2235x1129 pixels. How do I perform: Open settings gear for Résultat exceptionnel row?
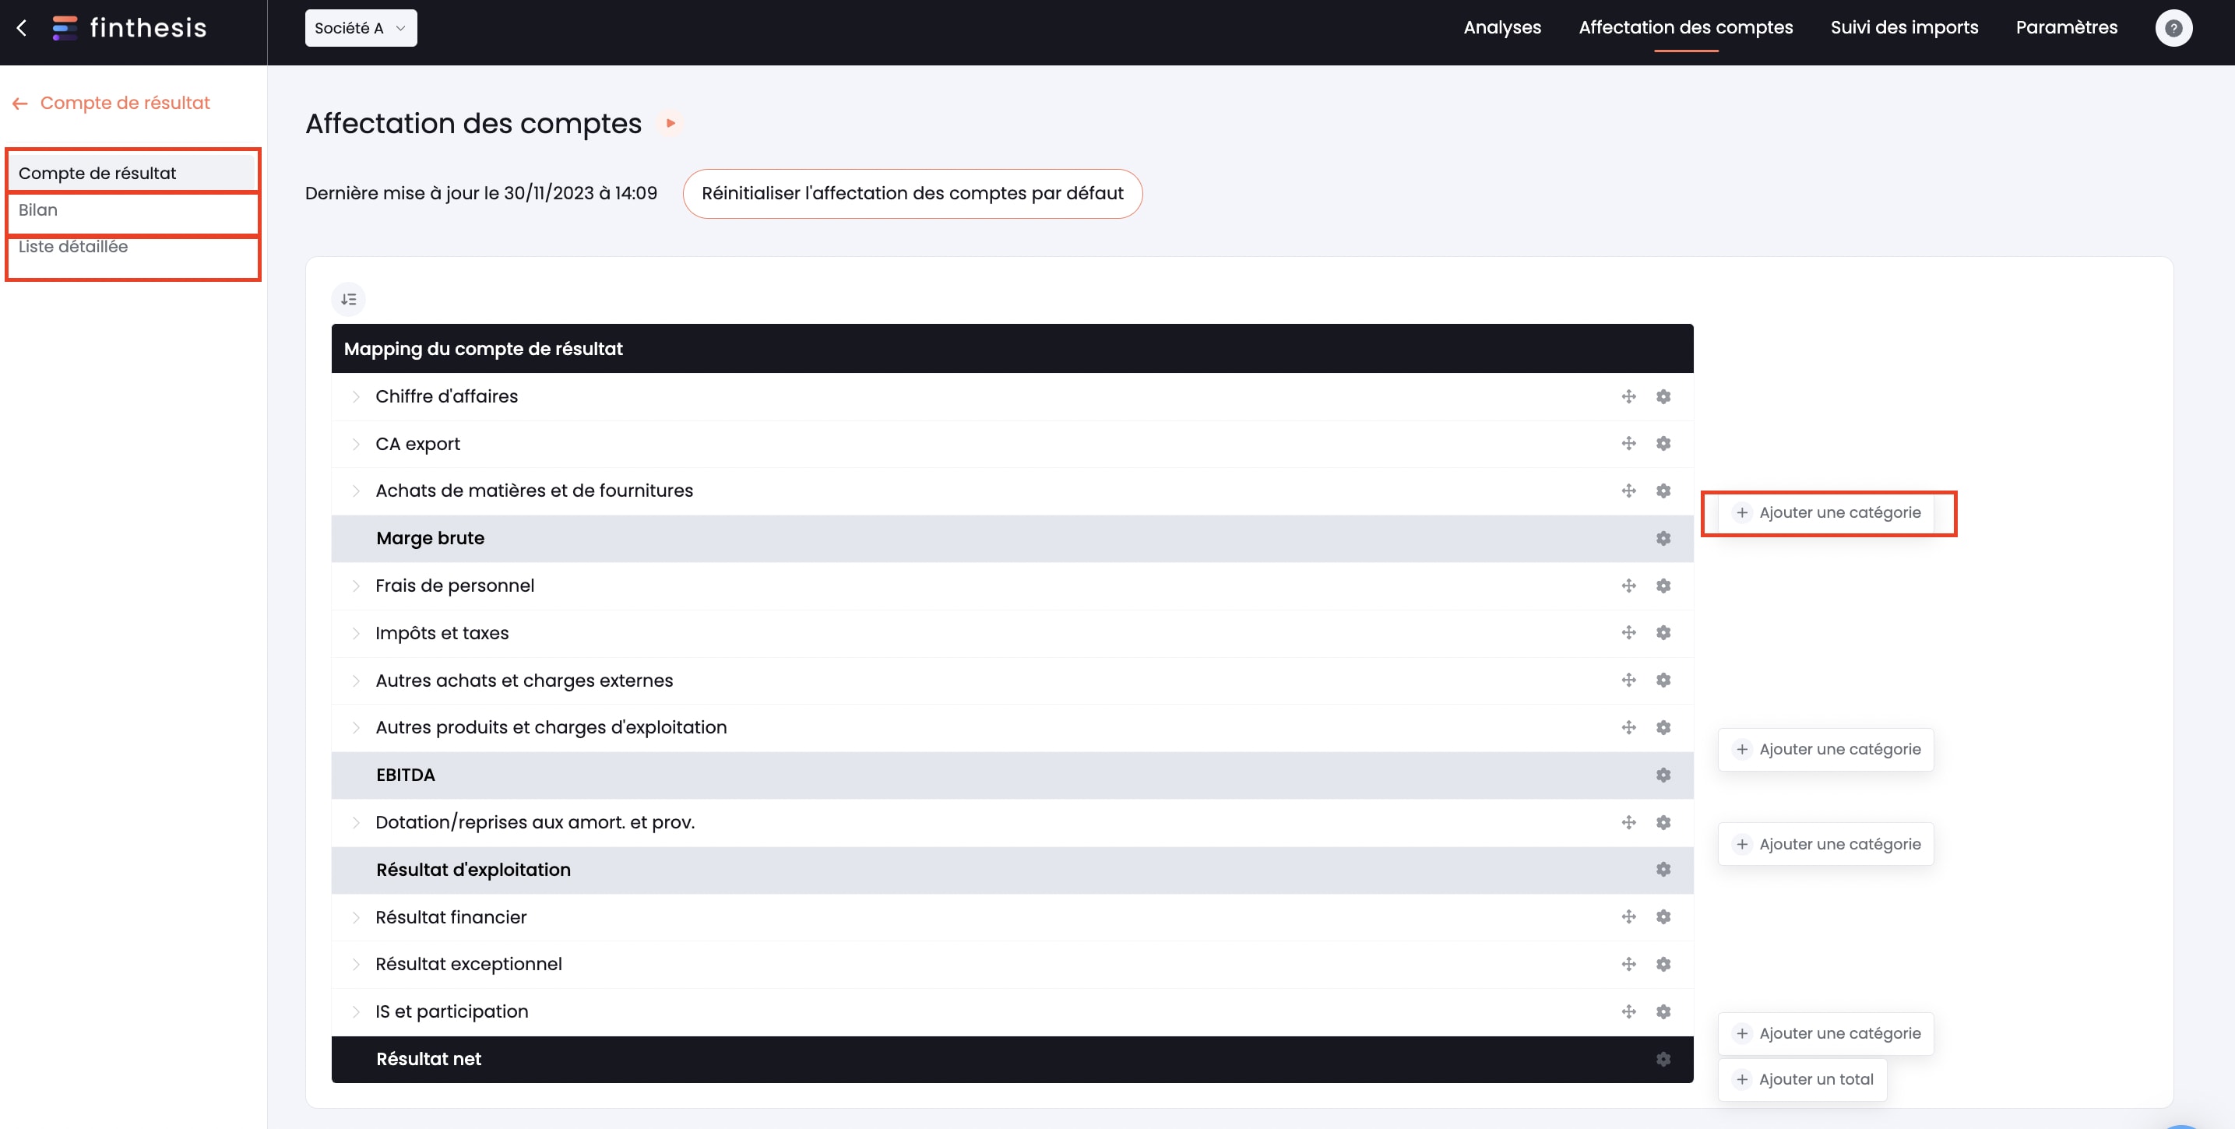pos(1663,964)
